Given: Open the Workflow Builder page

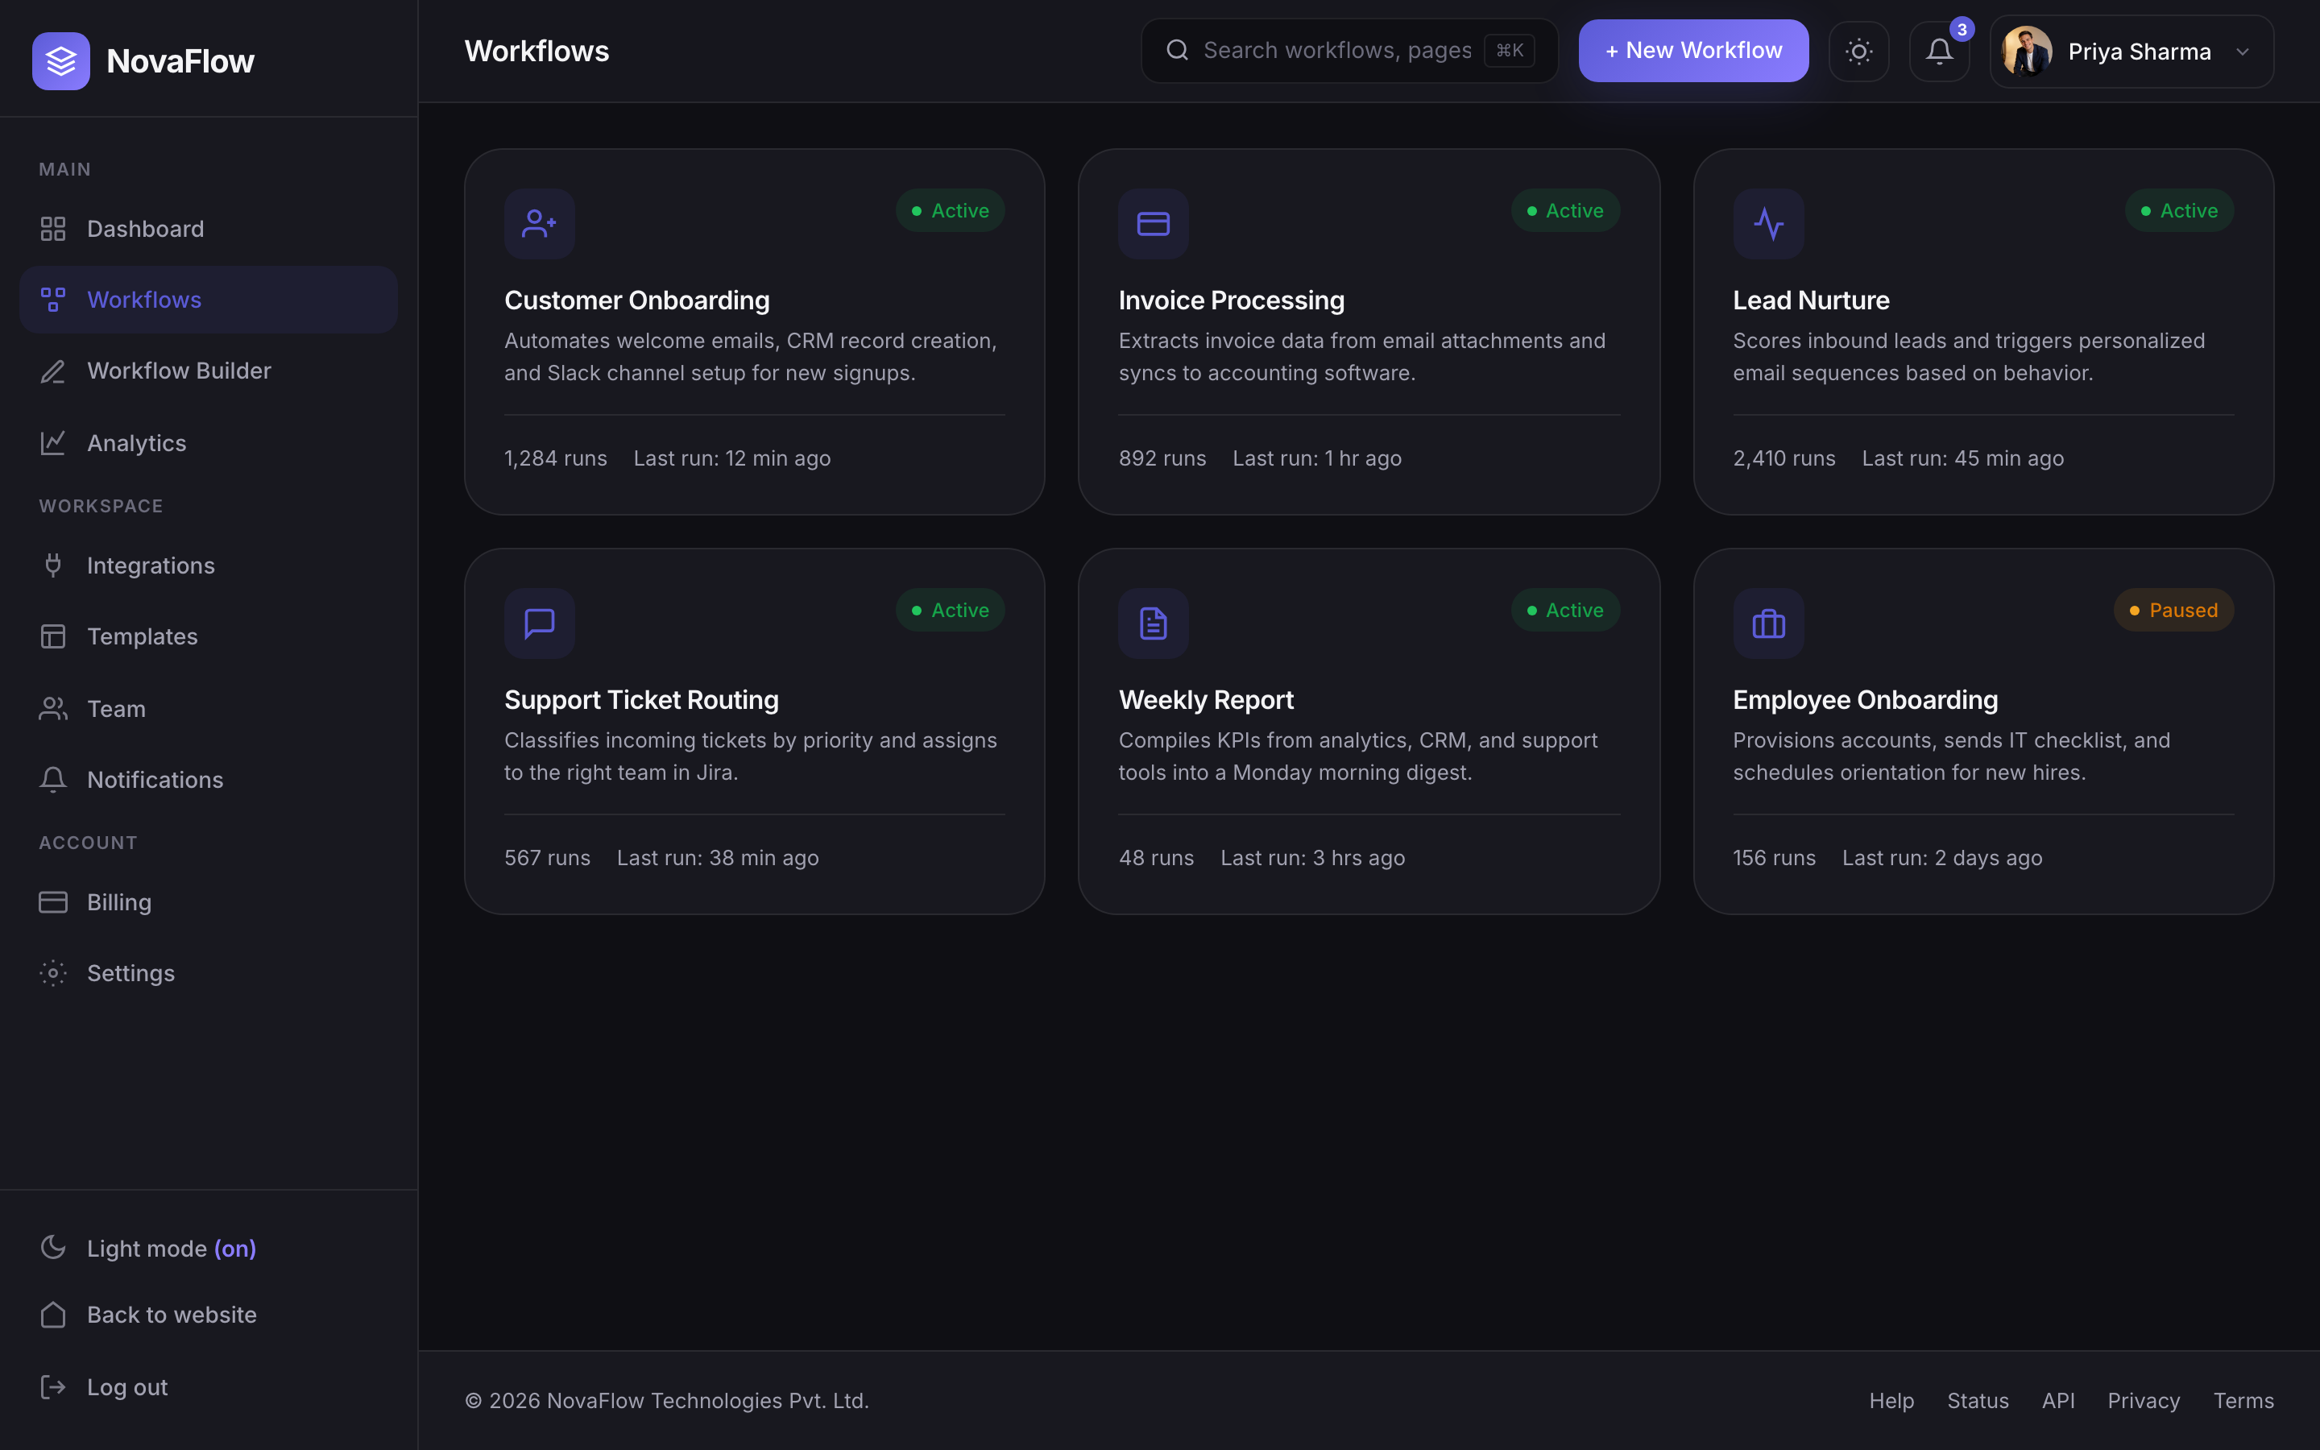Looking at the screenshot, I should [x=208, y=371].
